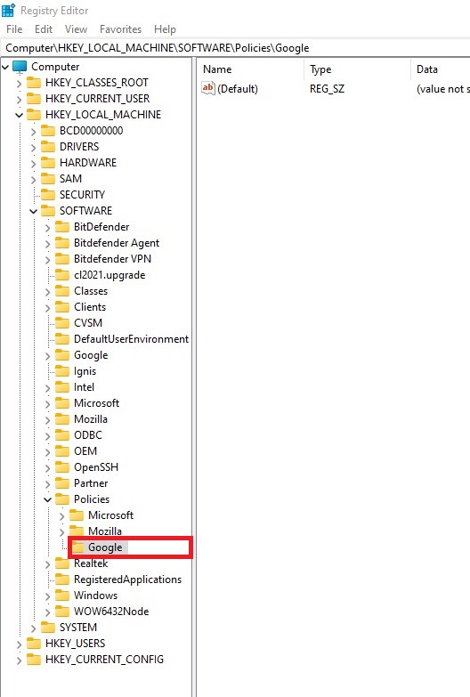Select the Computer icon in tree
The height and width of the screenshot is (697, 470).
[x=20, y=67]
